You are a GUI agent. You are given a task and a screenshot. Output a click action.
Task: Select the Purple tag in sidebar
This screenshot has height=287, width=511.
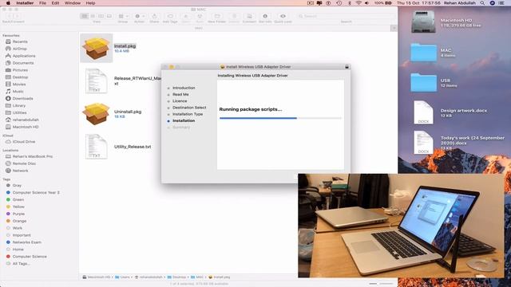pyautogui.click(x=18, y=214)
